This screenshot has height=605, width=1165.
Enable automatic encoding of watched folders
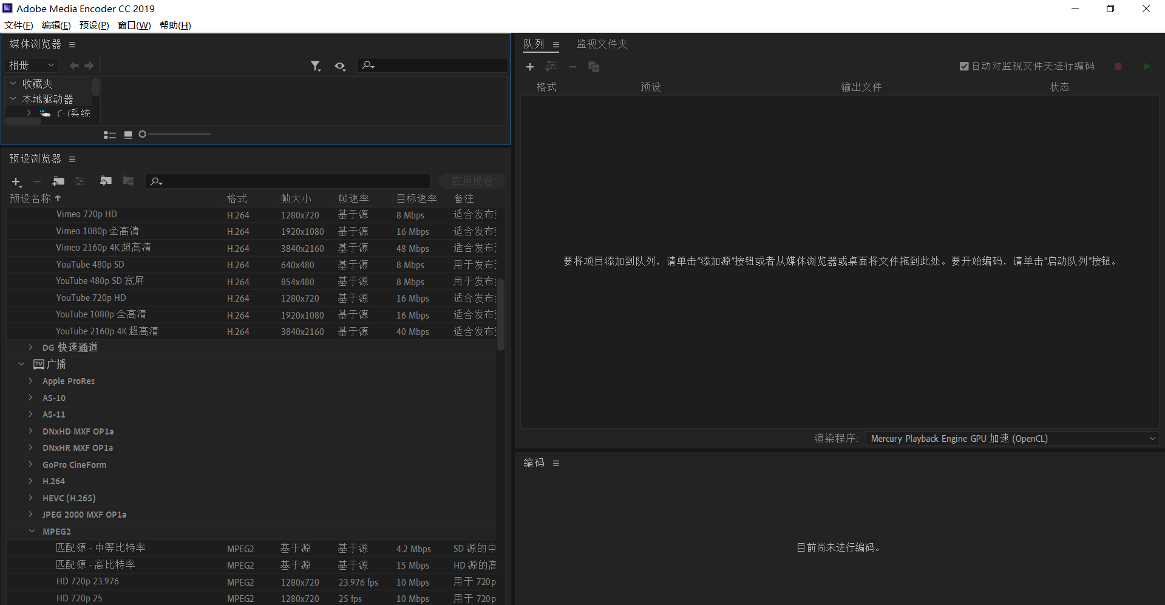(963, 66)
